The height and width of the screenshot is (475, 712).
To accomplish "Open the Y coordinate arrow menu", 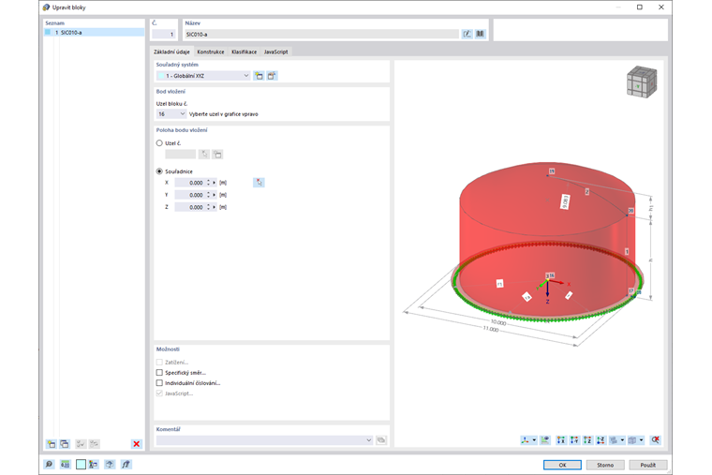I will (215, 195).
